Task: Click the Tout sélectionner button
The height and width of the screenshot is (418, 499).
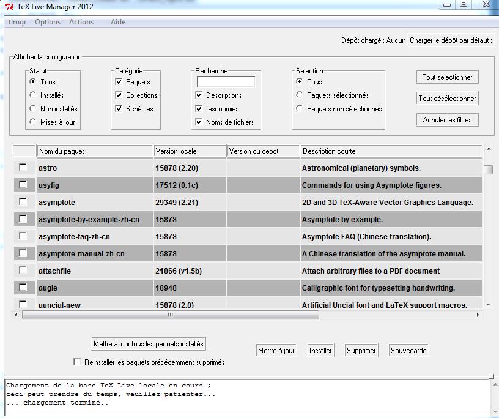Action: click(447, 77)
